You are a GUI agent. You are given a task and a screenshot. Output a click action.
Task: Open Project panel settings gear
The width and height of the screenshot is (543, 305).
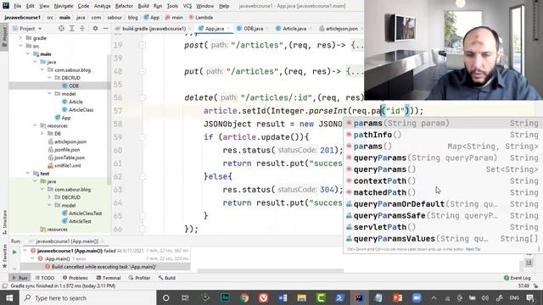[x=95, y=28]
